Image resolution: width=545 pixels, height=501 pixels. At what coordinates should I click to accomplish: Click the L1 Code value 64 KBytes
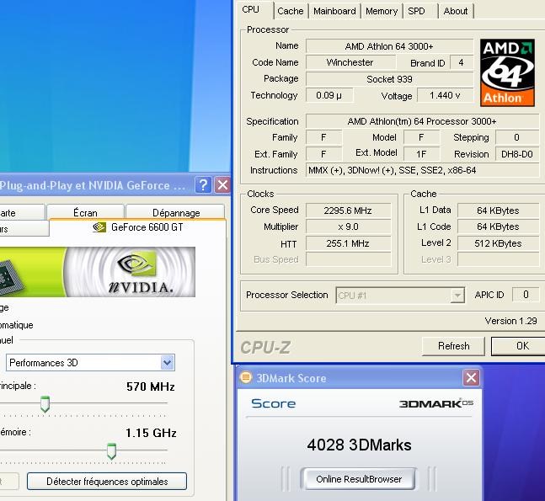[x=498, y=227]
